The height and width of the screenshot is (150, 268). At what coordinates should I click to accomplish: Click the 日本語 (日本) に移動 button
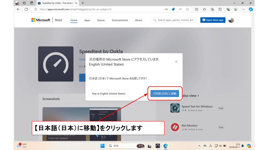(x=165, y=94)
